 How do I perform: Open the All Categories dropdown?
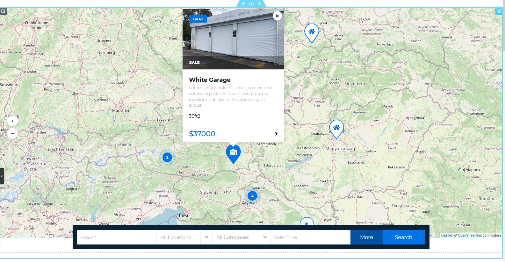point(241,237)
